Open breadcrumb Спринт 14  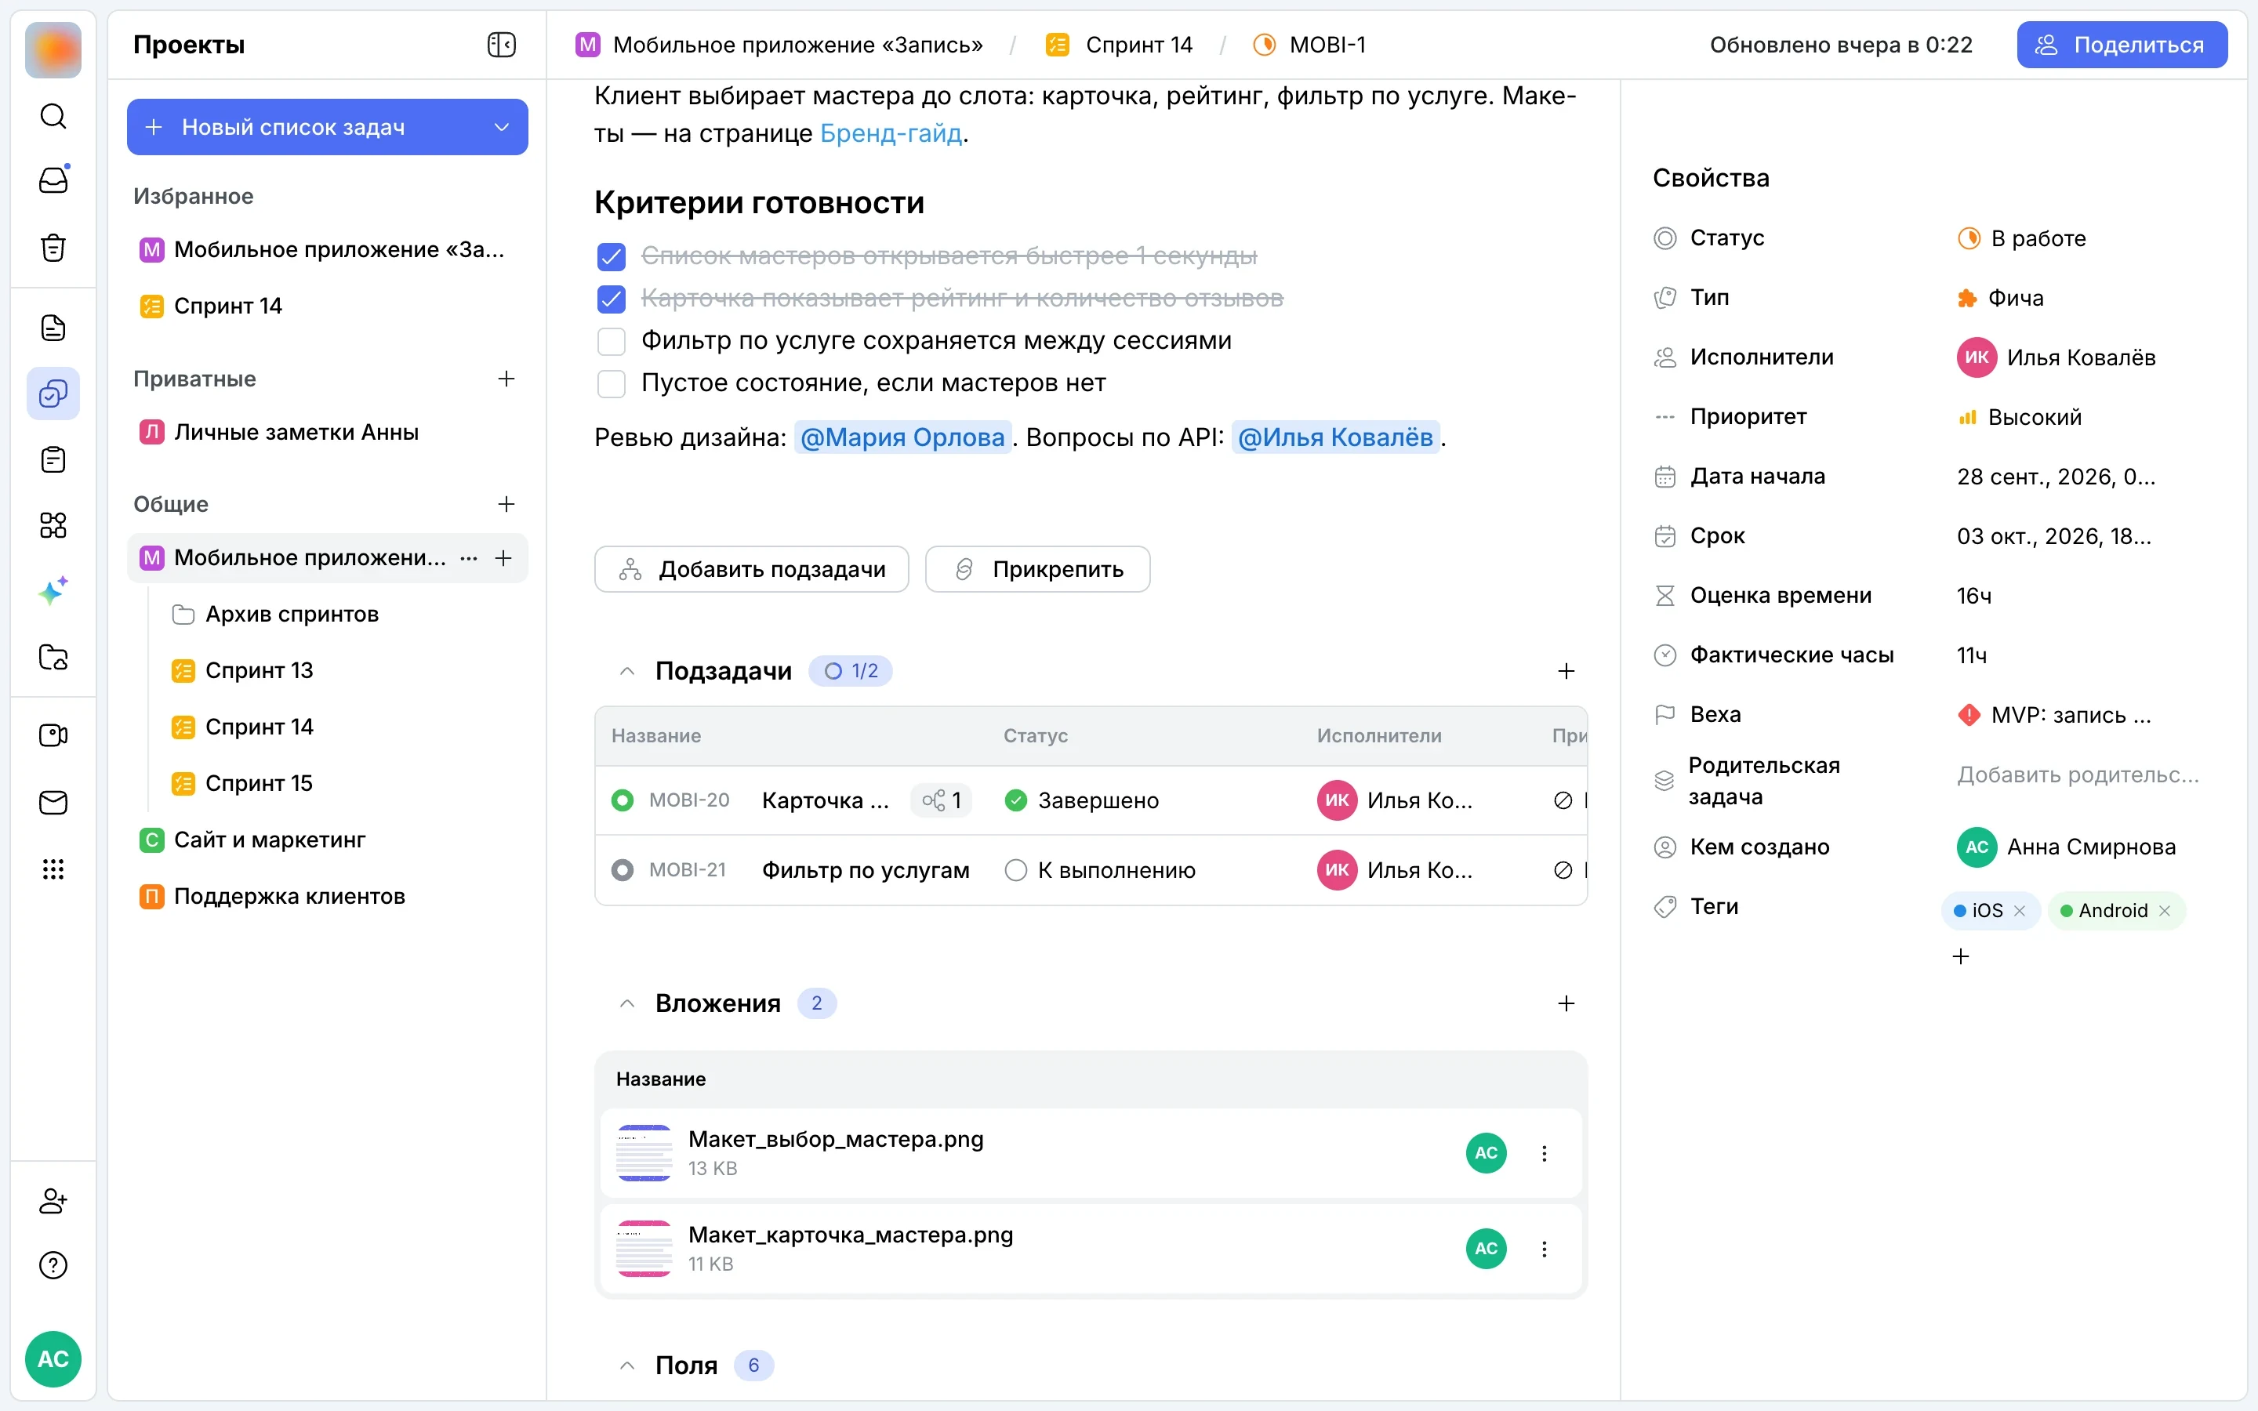1120,45
